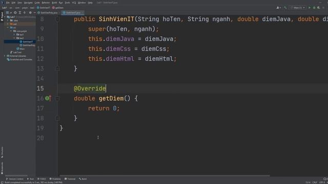Open the View menu
This screenshot has height=184, width=328.
(x=19, y=3)
